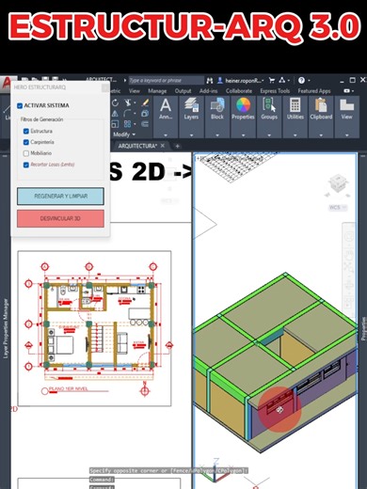Expand the Groups panel arrow
The image size is (367, 489).
pyautogui.click(x=269, y=135)
